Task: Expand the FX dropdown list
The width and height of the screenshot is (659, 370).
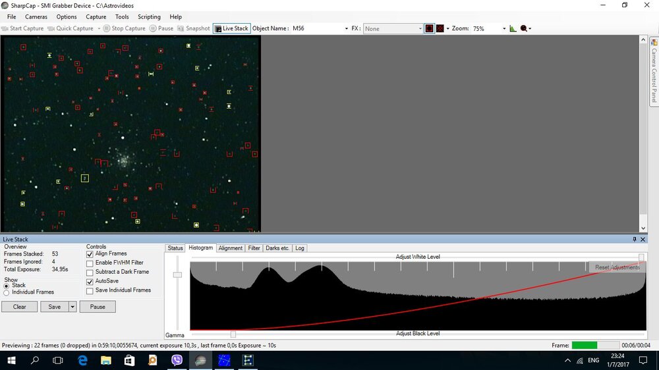Action: click(420, 29)
